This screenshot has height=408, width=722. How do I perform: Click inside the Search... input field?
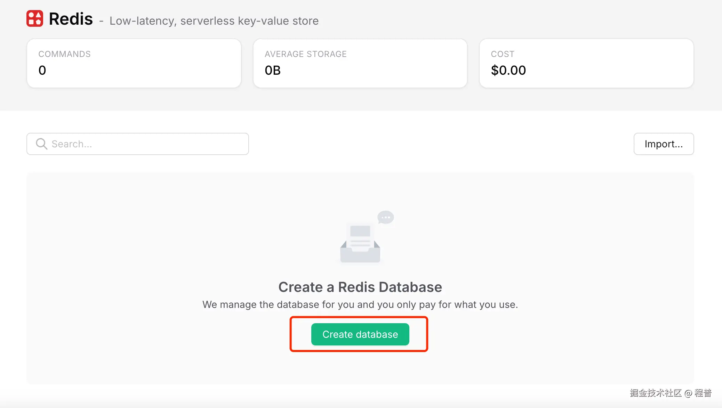pos(139,144)
